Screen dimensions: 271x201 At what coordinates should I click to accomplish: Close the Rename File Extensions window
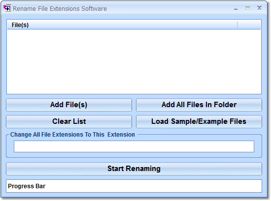click(259, 8)
